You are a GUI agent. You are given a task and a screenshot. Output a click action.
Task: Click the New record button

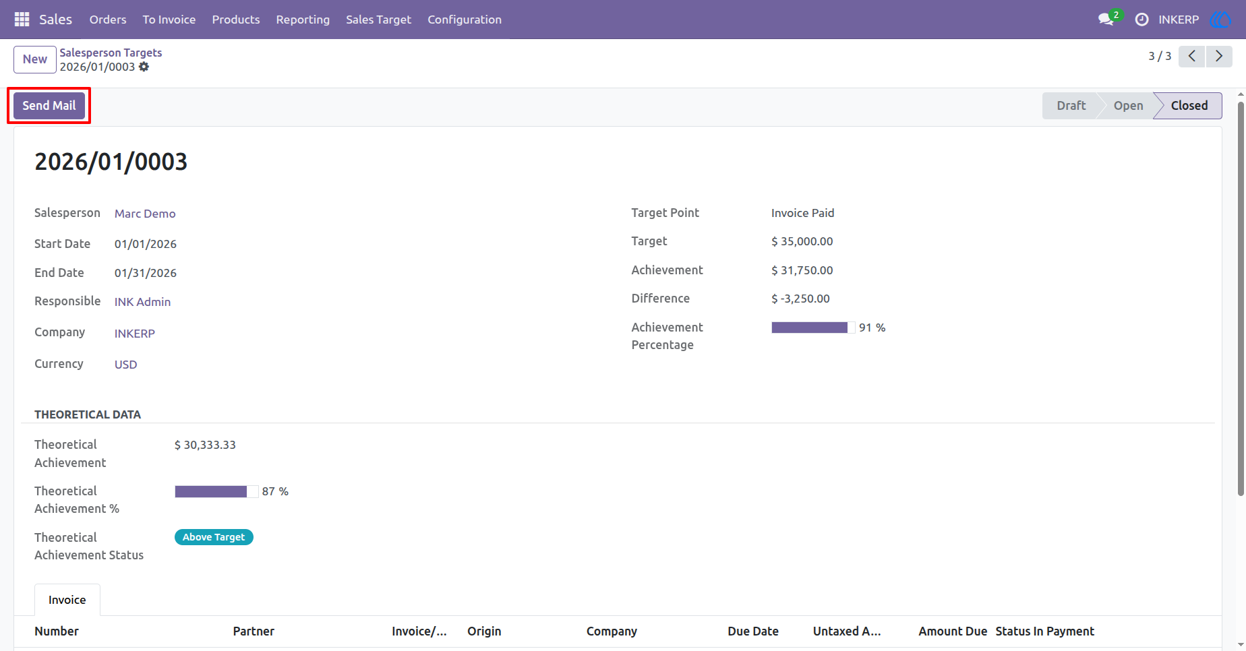coord(35,59)
